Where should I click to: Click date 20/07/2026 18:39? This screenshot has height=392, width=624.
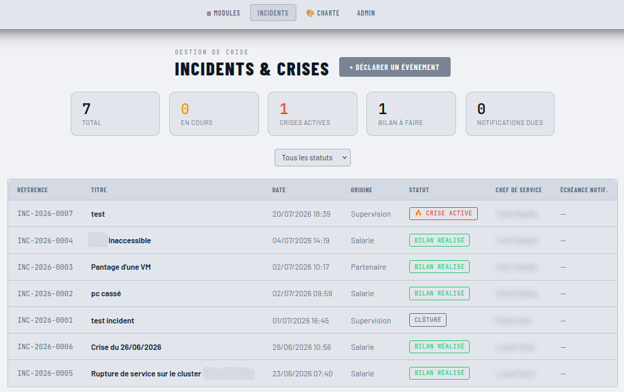coord(301,214)
